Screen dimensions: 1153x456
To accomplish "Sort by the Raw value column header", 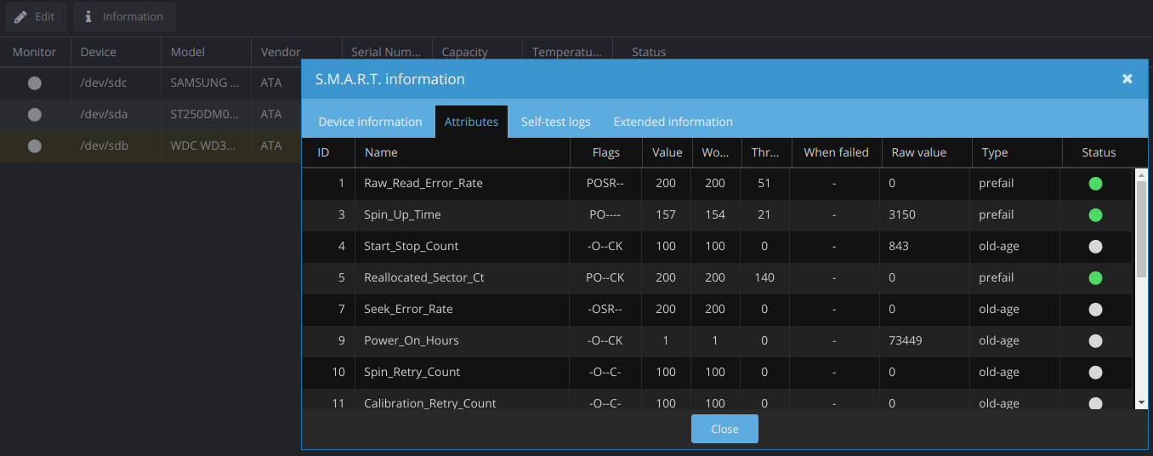I will pyautogui.click(x=927, y=152).
